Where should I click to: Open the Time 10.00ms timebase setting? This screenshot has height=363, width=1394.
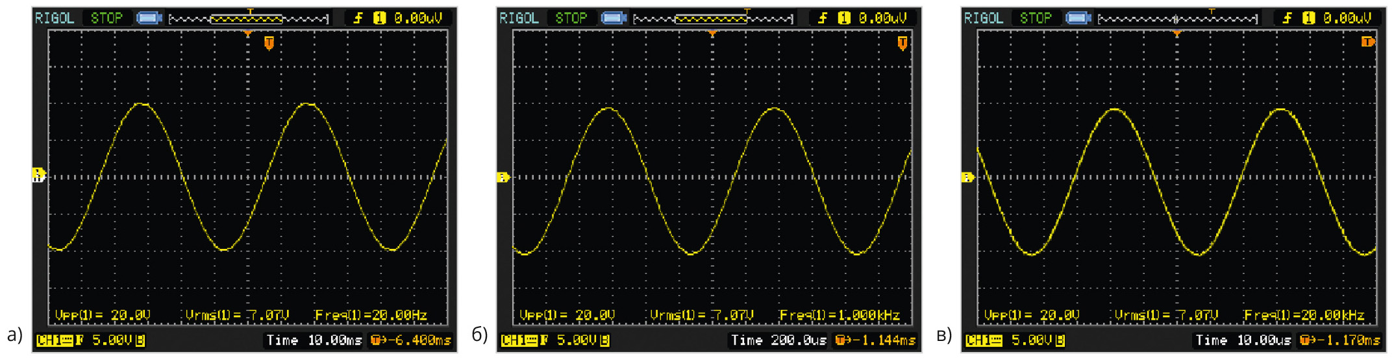click(x=314, y=340)
